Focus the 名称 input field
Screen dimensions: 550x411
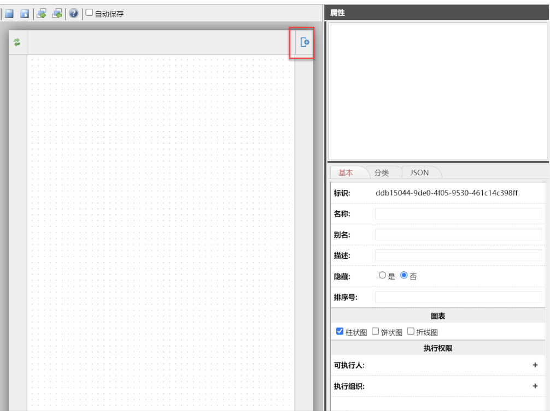(459, 213)
